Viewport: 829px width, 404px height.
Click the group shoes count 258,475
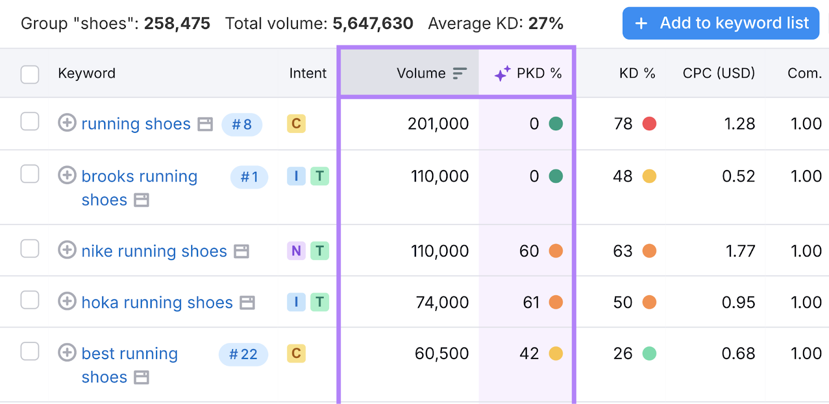[x=177, y=23]
